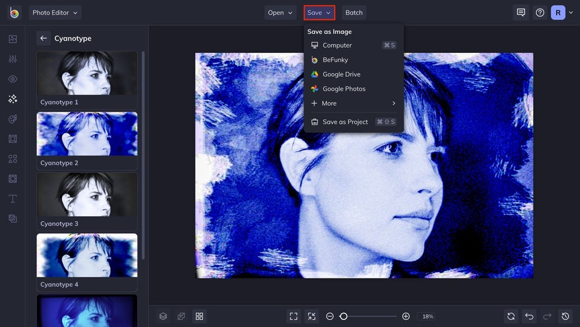
Task: Expand the Open dropdown menu
Action: tap(280, 12)
